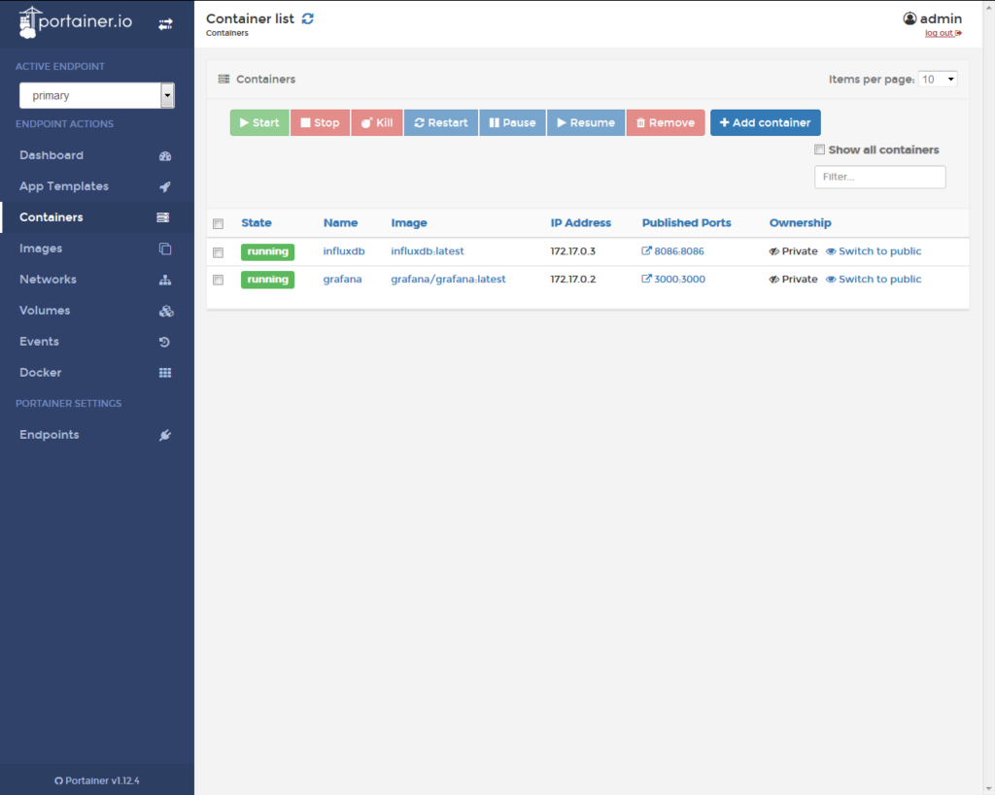995x795 pixels.
Task: Toggle sidebar with the arrows icon
Action: [x=165, y=24]
